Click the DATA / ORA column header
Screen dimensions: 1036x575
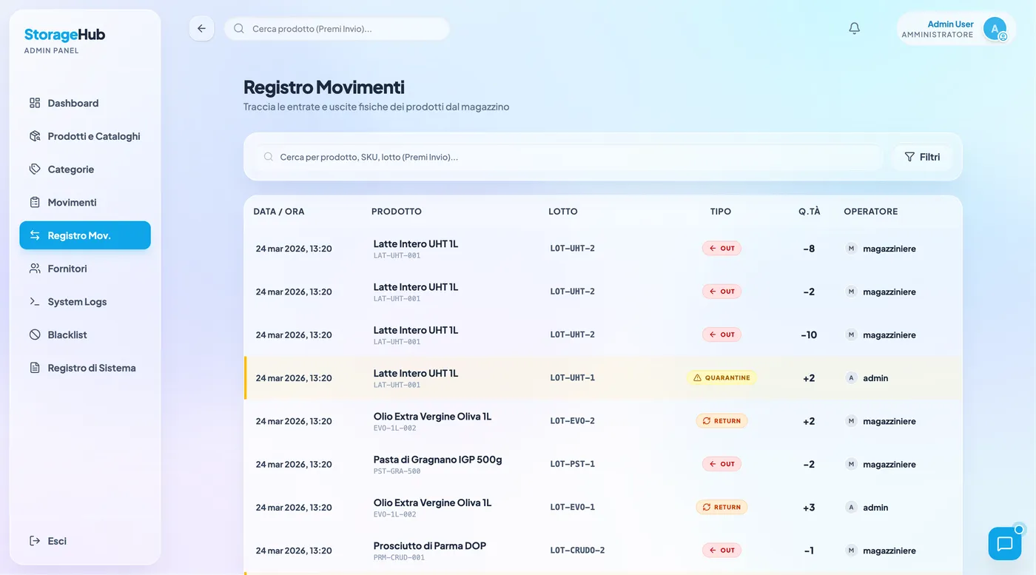279,212
